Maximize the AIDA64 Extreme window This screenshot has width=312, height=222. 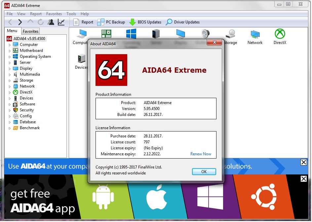(288, 4)
